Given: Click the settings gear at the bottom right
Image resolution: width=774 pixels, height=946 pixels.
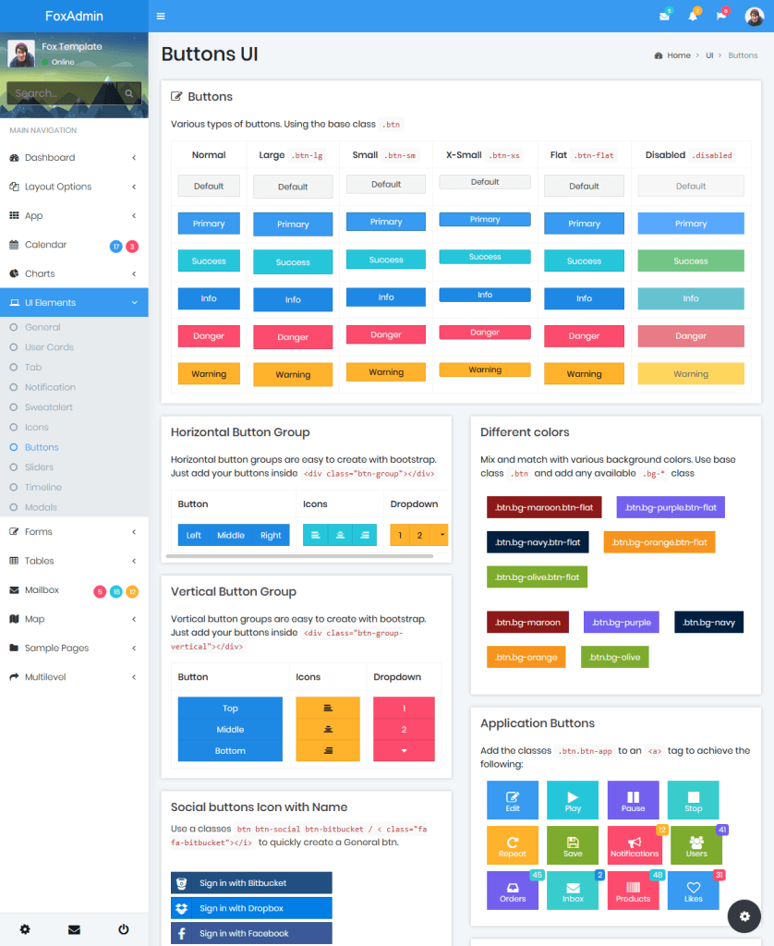Looking at the screenshot, I should pos(744,916).
